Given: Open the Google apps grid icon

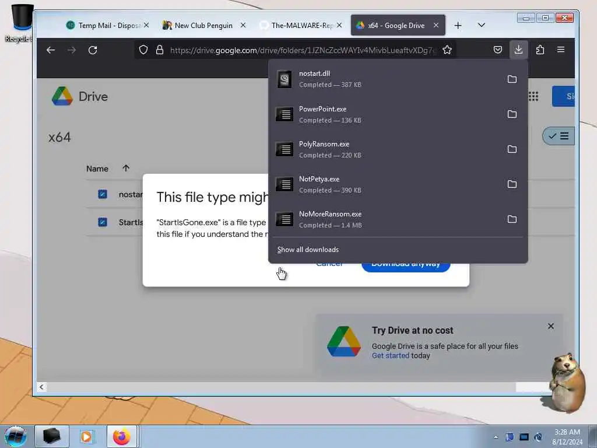Looking at the screenshot, I should pyautogui.click(x=533, y=96).
